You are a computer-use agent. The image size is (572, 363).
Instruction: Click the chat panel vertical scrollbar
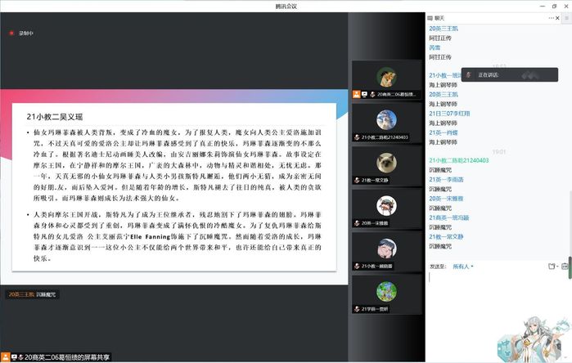click(569, 267)
